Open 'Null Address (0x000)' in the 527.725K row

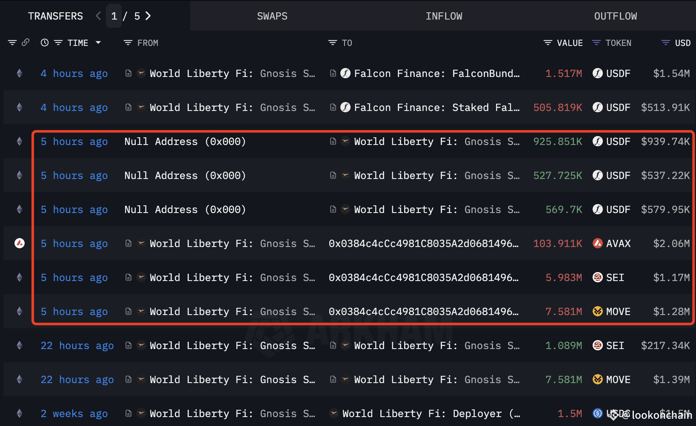tap(185, 176)
